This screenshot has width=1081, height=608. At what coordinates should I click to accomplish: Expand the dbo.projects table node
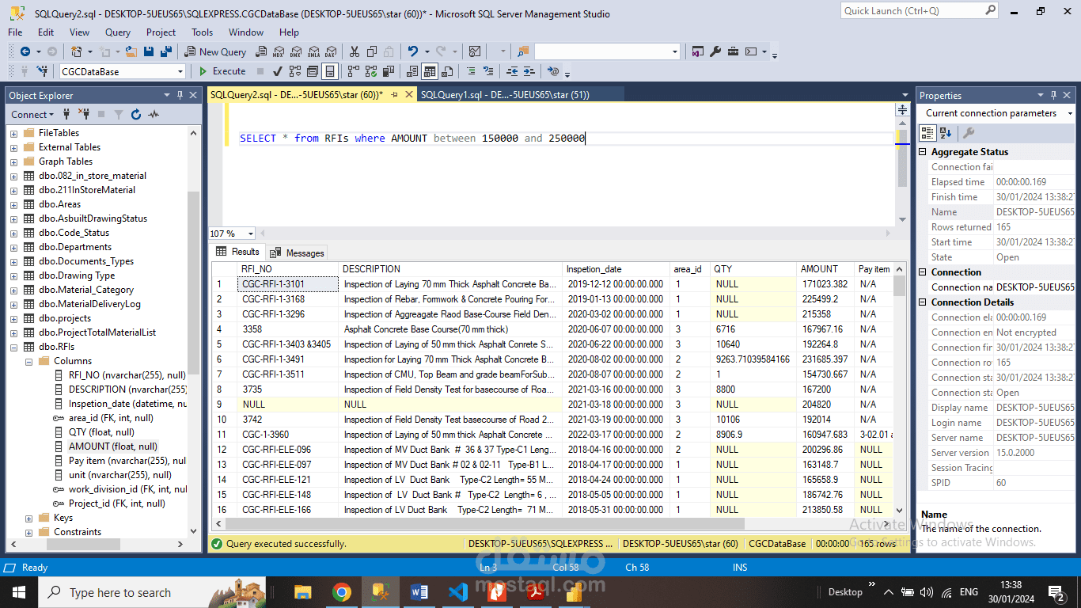point(13,318)
